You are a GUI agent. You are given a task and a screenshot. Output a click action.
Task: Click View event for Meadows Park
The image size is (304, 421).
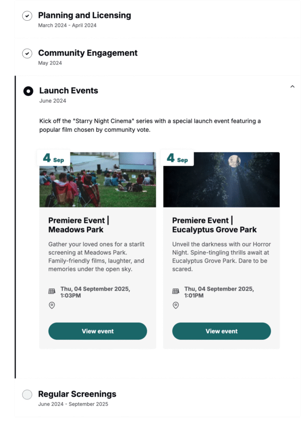click(x=98, y=331)
